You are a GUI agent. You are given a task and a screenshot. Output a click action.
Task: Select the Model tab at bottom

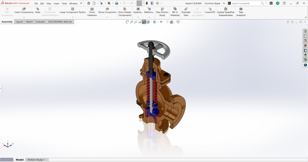click(x=20, y=160)
